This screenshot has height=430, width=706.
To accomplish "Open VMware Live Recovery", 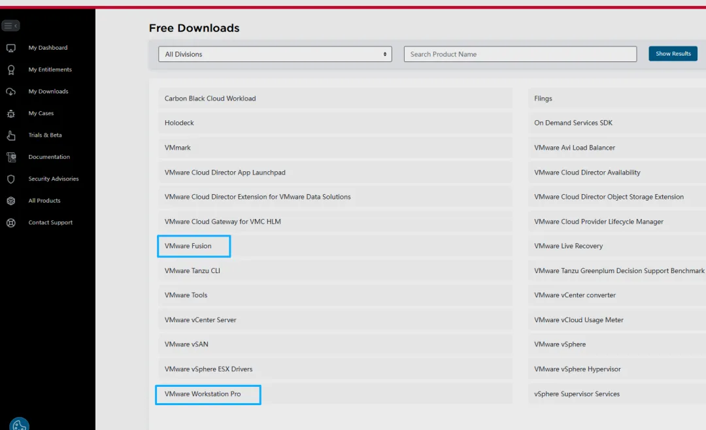I will [617, 246].
